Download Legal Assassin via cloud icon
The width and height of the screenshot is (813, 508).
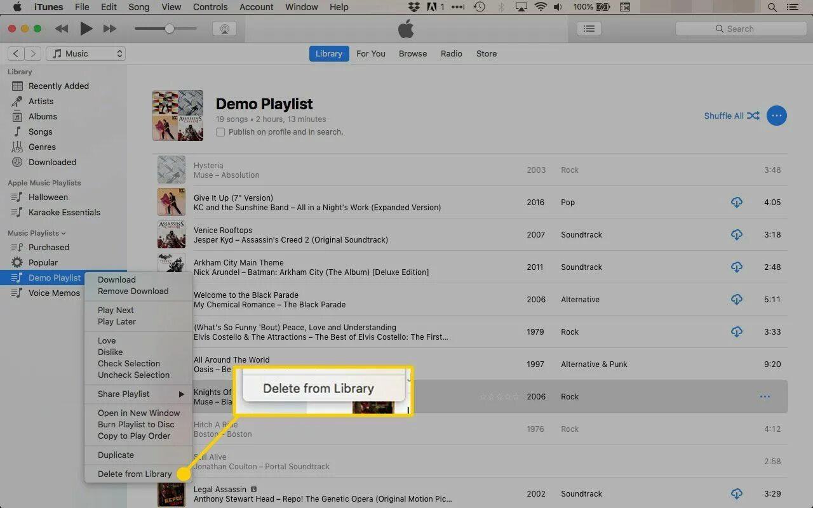(x=737, y=494)
